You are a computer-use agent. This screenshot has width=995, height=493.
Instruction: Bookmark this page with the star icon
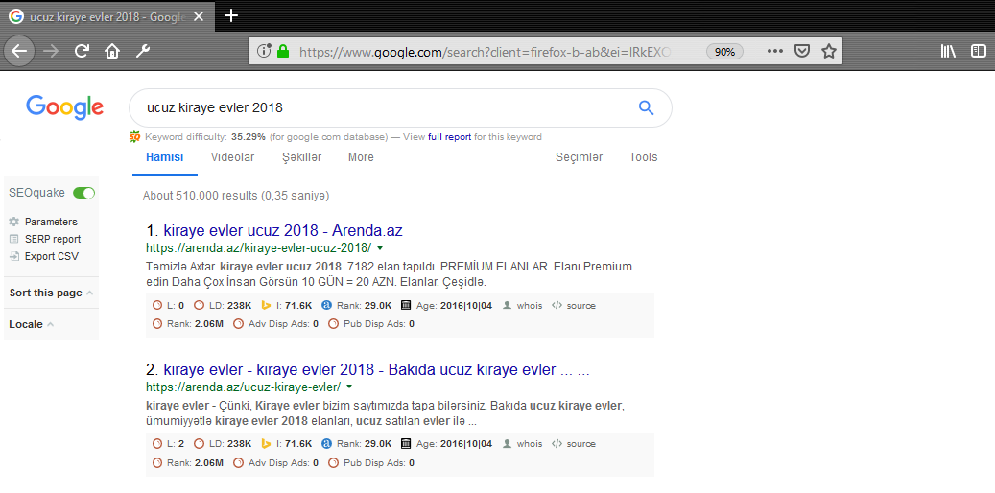829,51
